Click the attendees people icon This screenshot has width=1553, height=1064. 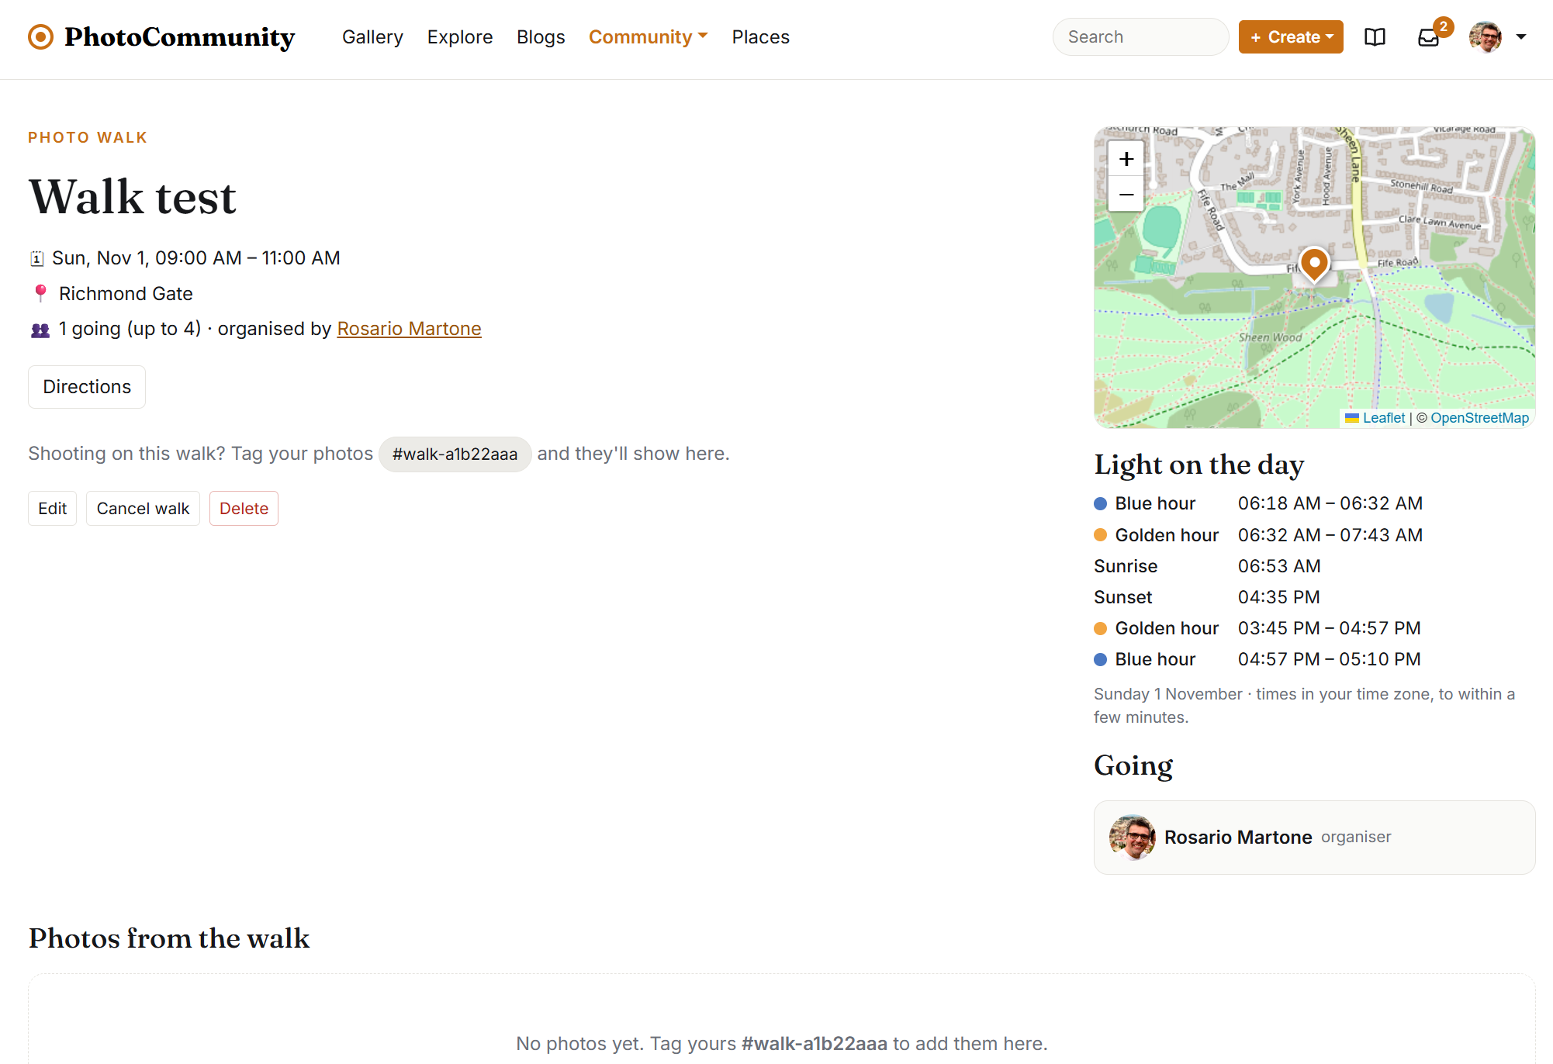(40, 330)
